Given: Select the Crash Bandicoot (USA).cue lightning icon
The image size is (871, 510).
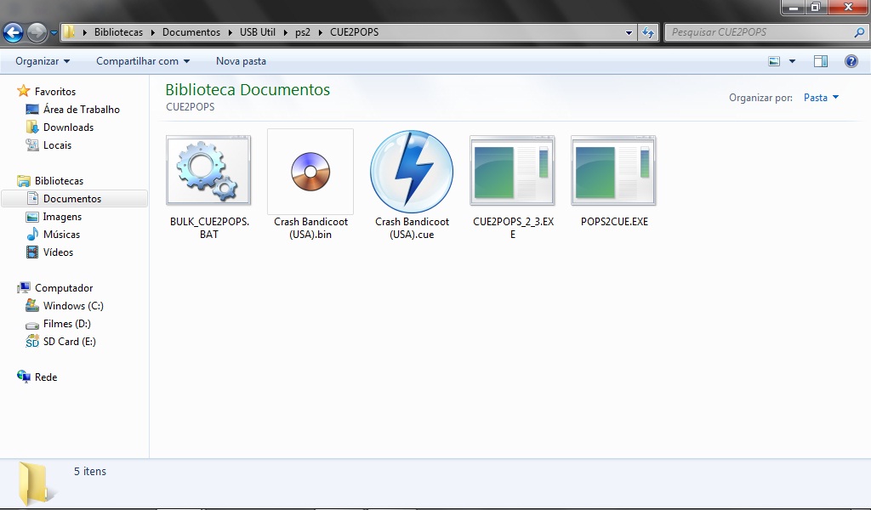Looking at the screenshot, I should click(x=412, y=171).
